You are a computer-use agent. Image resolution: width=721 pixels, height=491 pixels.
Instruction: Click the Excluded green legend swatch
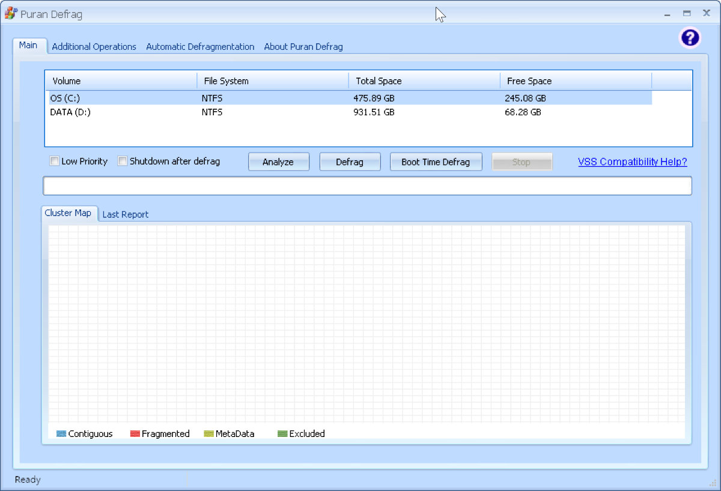(x=282, y=433)
